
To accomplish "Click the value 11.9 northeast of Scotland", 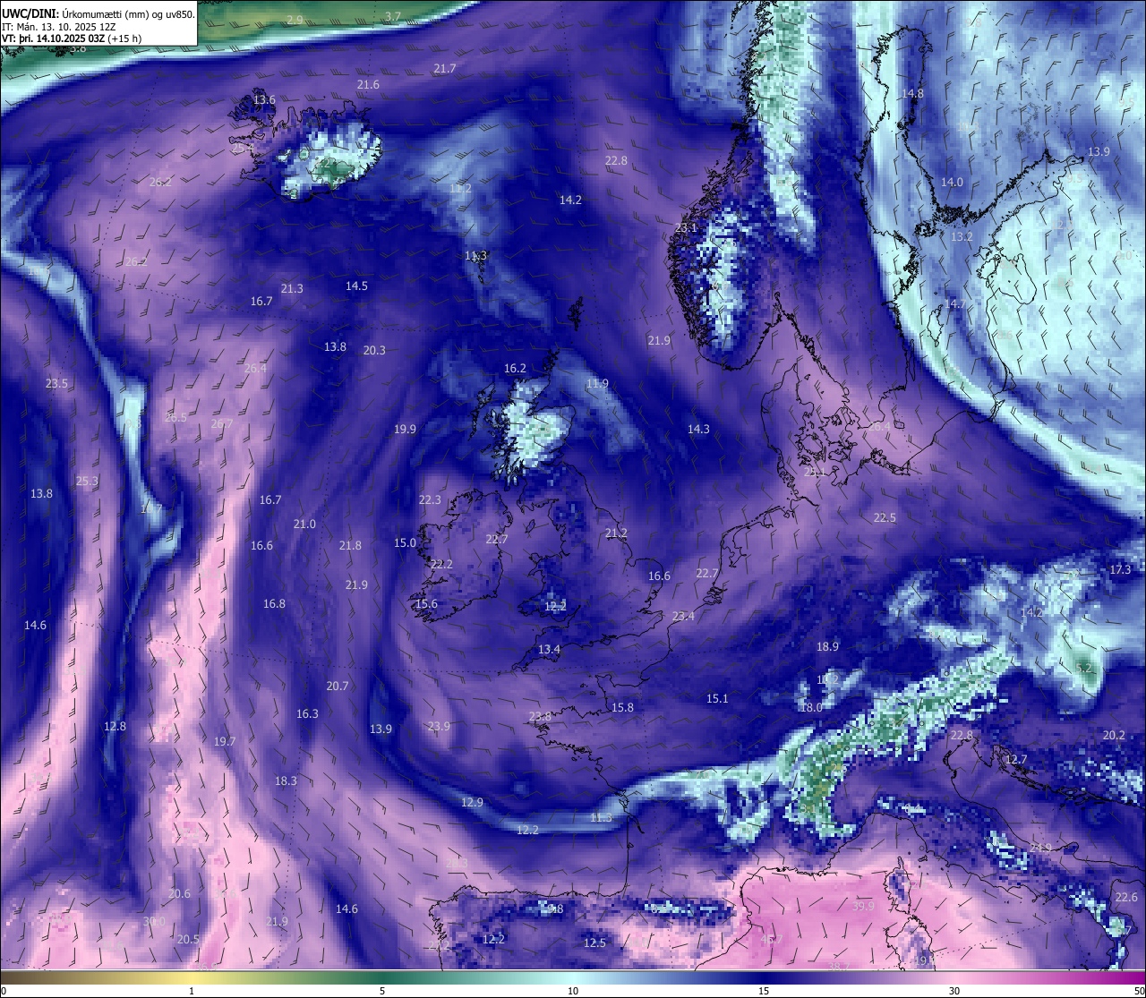I will (597, 383).
